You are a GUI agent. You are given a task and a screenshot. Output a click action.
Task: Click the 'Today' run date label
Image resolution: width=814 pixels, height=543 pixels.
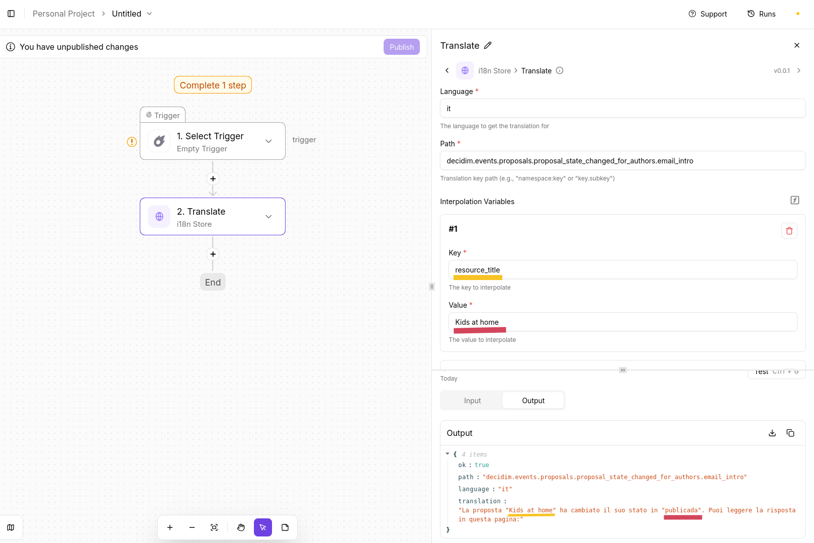[448, 379]
